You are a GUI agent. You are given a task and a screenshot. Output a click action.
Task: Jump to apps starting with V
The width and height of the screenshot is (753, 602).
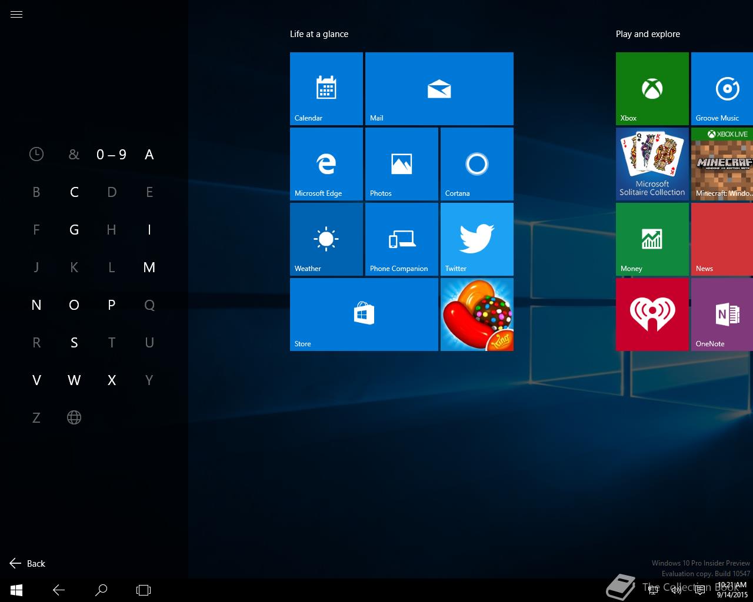click(x=36, y=380)
